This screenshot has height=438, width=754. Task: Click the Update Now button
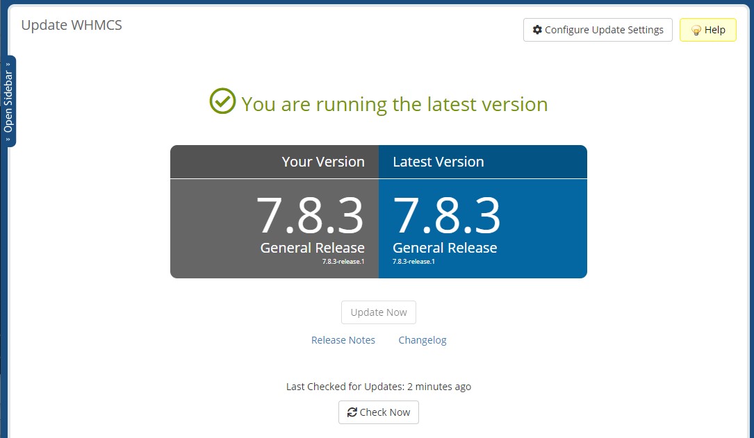379,312
